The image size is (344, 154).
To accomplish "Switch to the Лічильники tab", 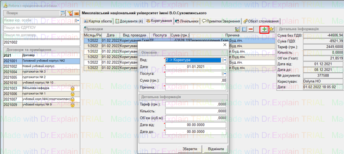I will (x=187, y=21).
